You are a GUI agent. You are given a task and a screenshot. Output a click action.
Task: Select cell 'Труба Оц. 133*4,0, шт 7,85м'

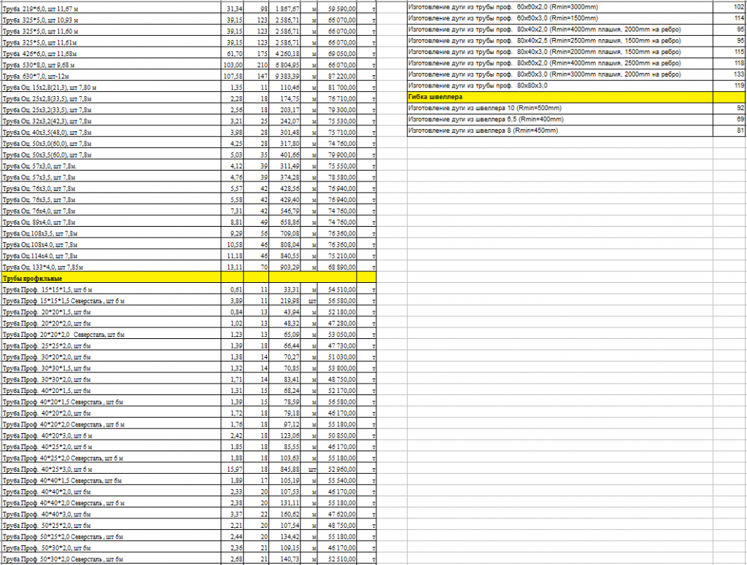[109, 267]
